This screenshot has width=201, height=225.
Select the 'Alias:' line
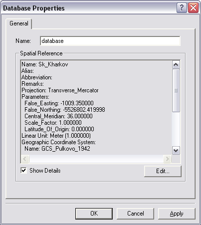[27, 71]
